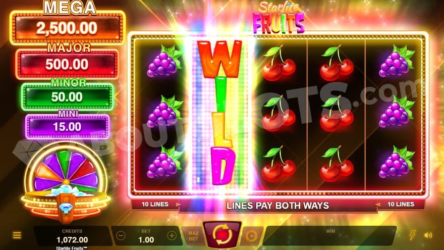This screenshot has height=250, width=444.
Task: Decrease bet with minus button
Action: coord(121,235)
